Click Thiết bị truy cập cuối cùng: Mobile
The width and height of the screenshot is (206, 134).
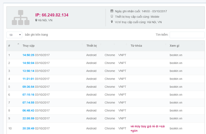tap(137, 17)
